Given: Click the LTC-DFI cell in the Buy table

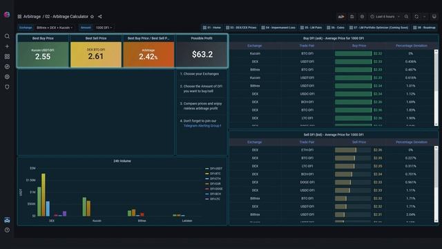Looking at the screenshot, I should (307, 118).
